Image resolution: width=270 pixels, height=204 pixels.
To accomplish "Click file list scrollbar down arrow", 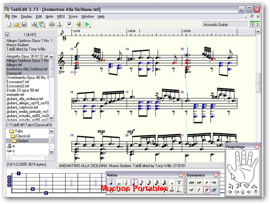I will (x=51, y=118).
